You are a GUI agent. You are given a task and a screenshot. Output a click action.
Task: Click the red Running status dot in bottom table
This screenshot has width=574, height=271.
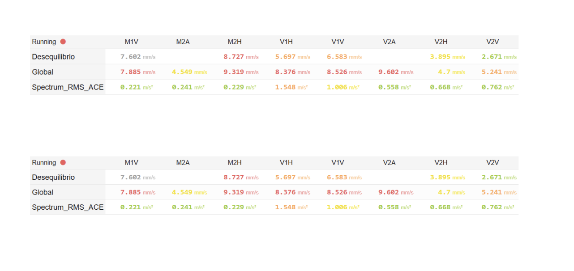click(x=63, y=162)
